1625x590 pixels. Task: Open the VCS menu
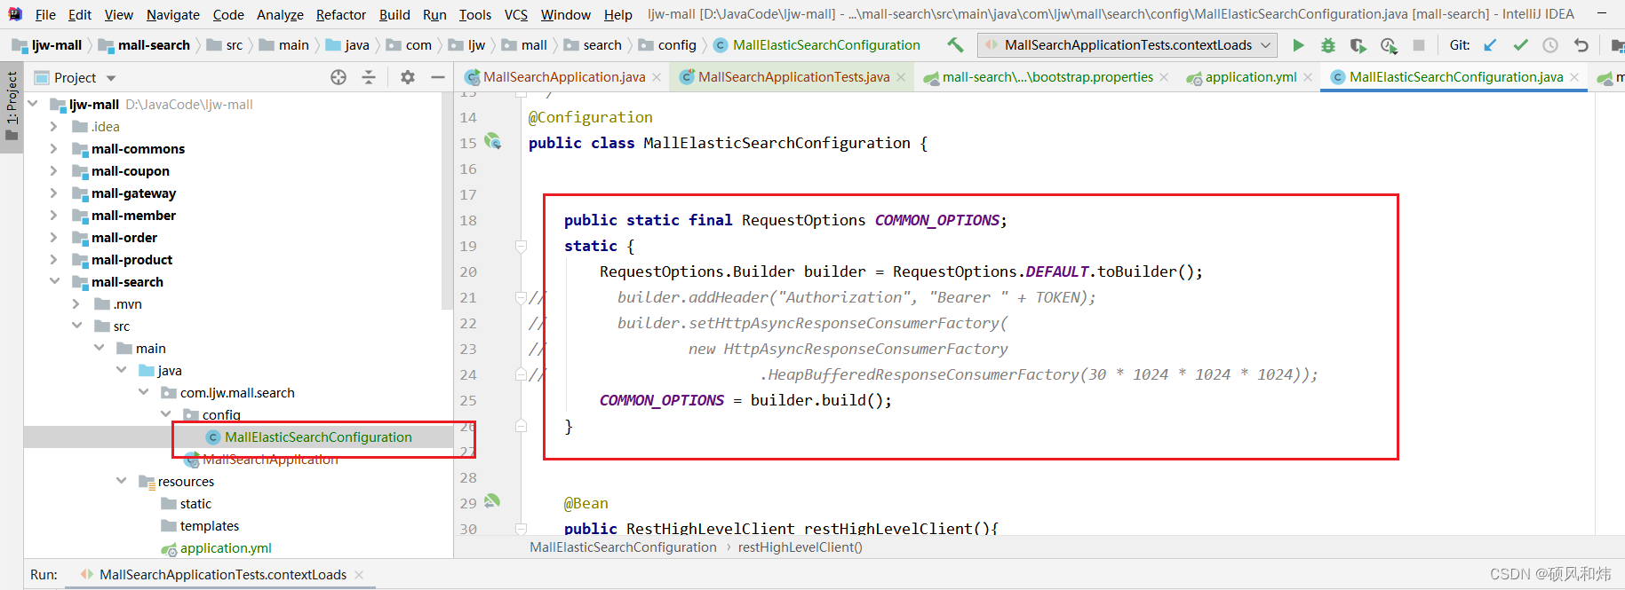[x=516, y=14]
